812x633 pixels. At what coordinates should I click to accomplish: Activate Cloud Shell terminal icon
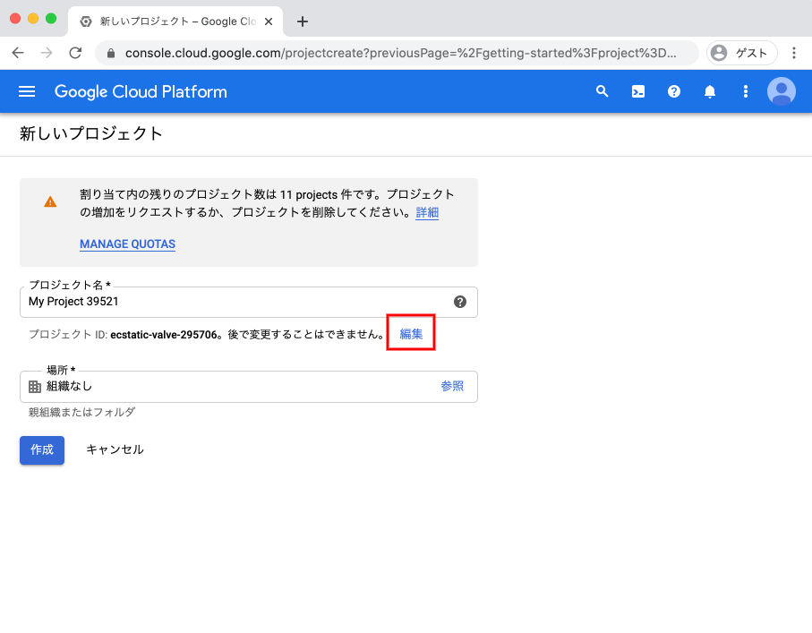point(638,91)
